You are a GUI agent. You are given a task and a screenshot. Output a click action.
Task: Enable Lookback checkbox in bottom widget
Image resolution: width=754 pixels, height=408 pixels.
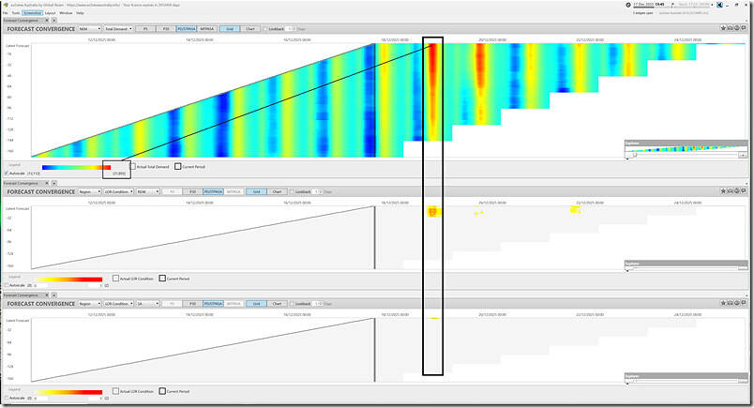tap(292, 304)
